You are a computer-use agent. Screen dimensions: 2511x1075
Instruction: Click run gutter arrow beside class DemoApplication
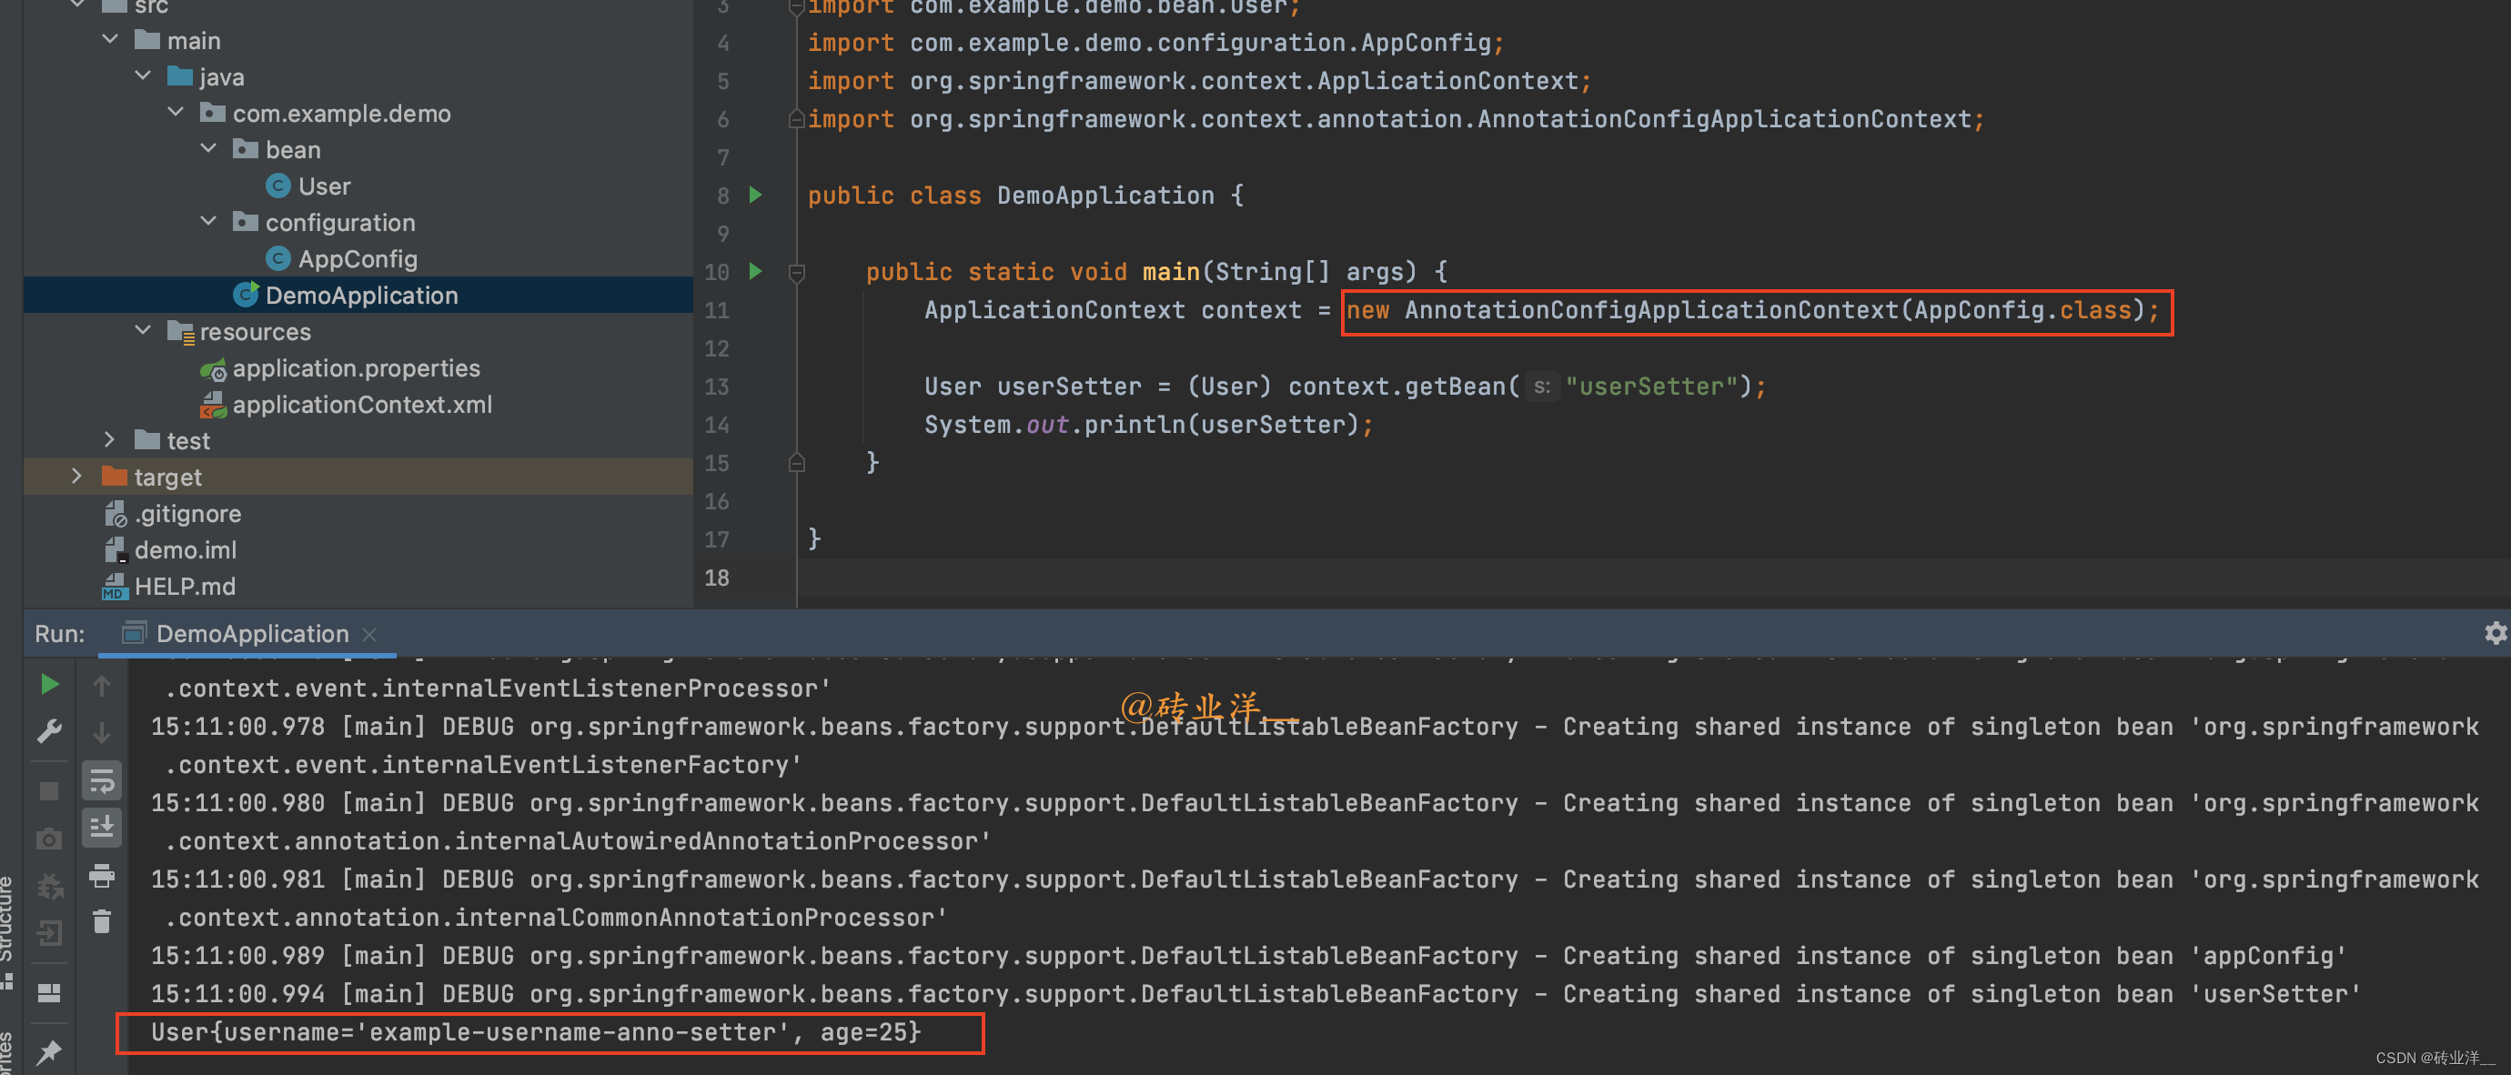tap(755, 195)
